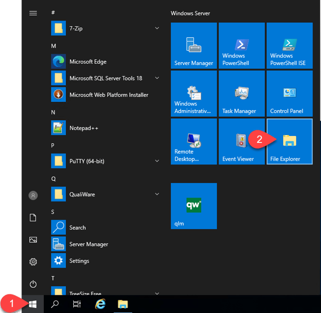Open the PuTTY (64-bit) folder entry
321x313 pixels.
coord(105,161)
